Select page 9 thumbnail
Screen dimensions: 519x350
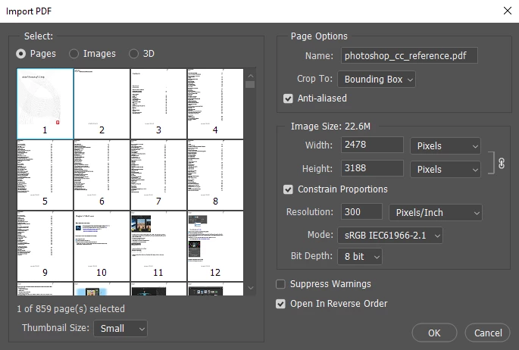pos(45,246)
